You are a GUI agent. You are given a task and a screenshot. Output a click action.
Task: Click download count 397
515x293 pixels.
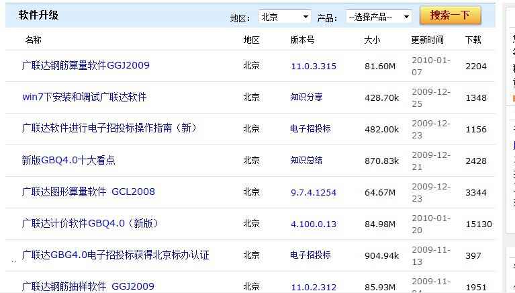coord(473,255)
